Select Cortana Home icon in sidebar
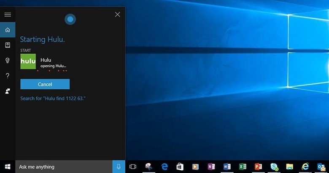Image resolution: width=329 pixels, height=173 pixels. tap(8, 30)
